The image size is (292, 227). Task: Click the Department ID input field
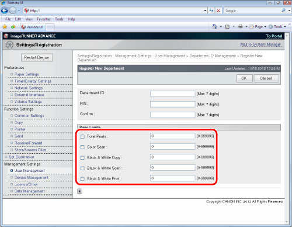(x=172, y=94)
